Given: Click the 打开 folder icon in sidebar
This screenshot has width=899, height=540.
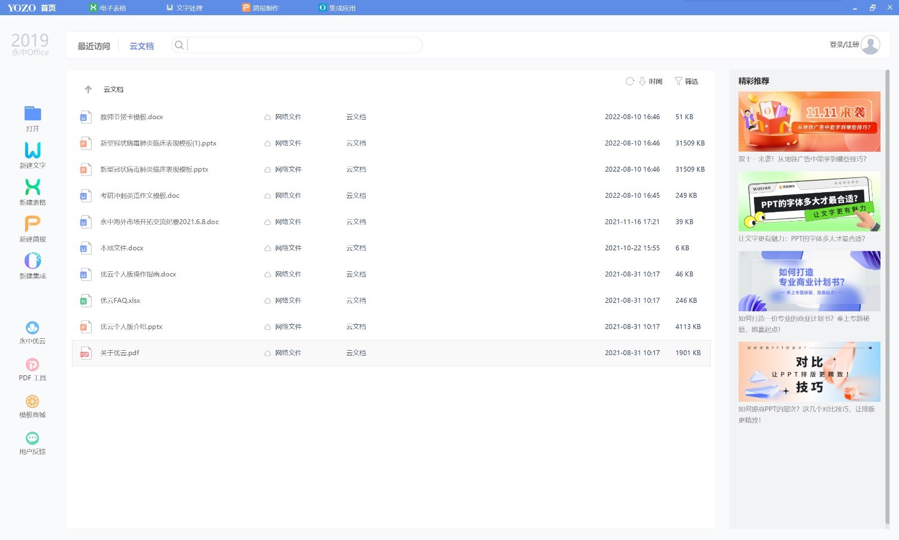Looking at the screenshot, I should tap(33, 114).
